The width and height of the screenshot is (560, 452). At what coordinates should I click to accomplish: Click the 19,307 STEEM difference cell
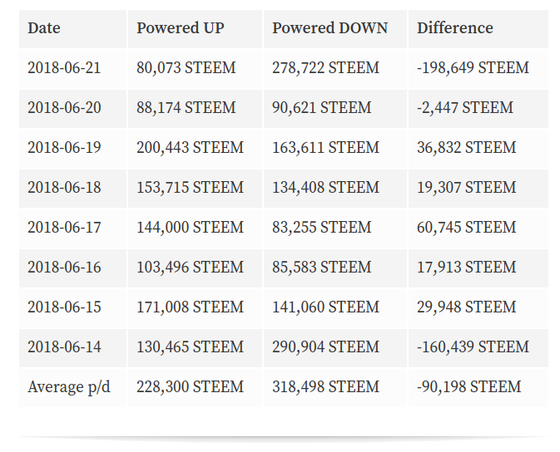click(x=467, y=188)
